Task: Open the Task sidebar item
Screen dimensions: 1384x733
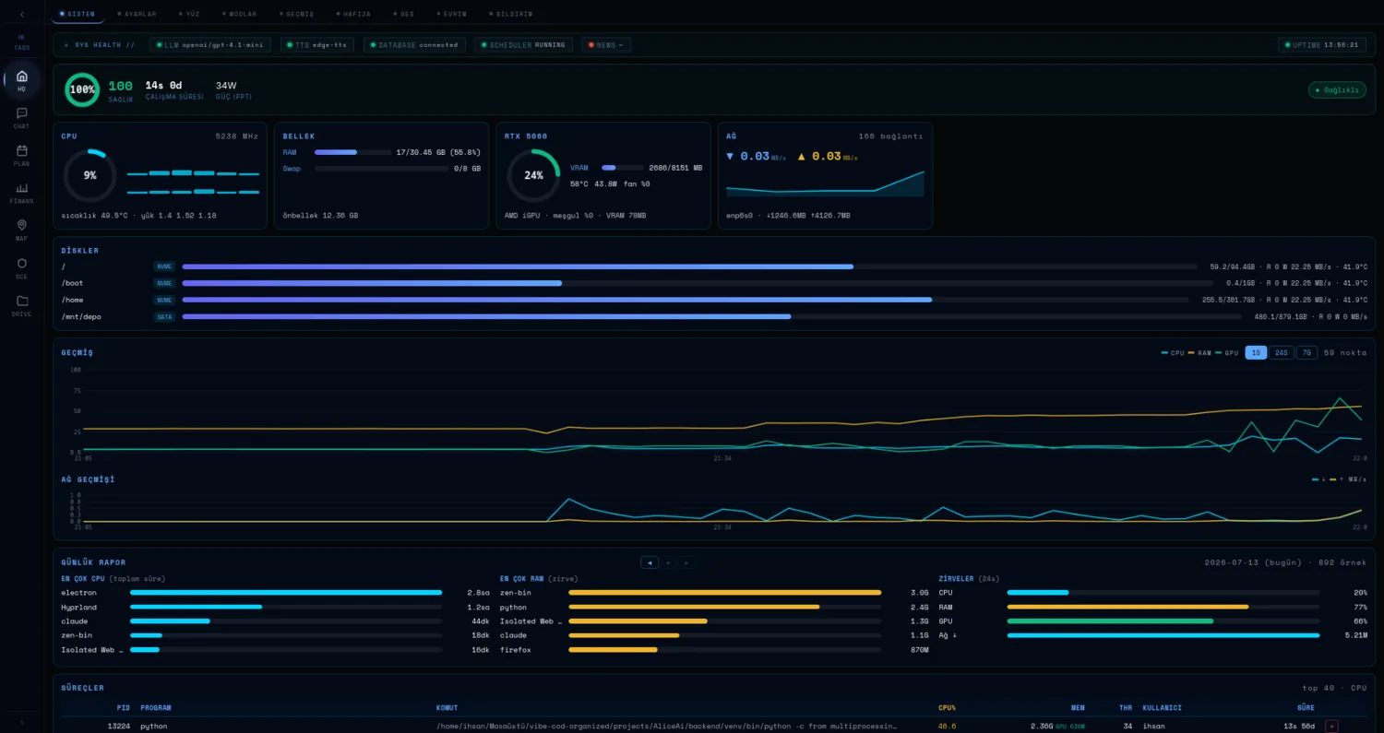Action: [x=21, y=42]
